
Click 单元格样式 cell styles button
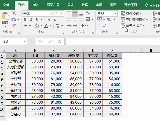(x=133, y=26)
